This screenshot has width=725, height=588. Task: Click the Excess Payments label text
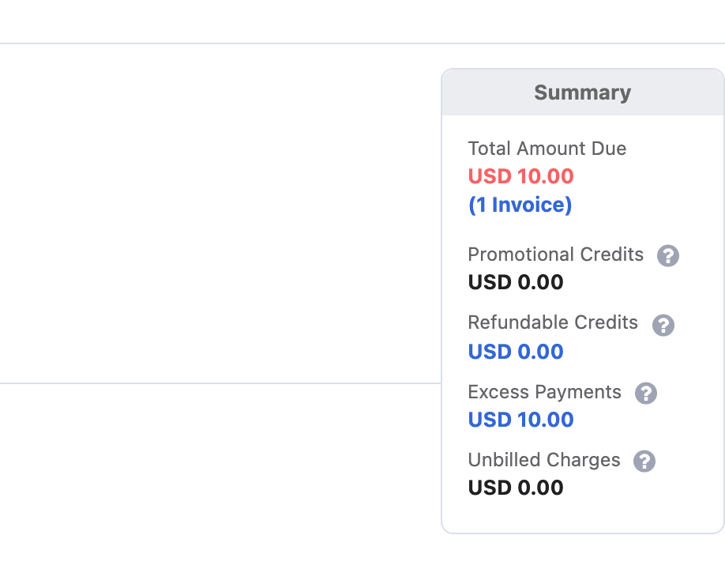(544, 392)
